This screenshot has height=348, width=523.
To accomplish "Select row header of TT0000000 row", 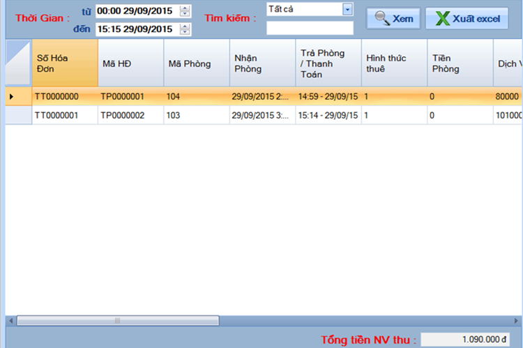I will pos(19,97).
